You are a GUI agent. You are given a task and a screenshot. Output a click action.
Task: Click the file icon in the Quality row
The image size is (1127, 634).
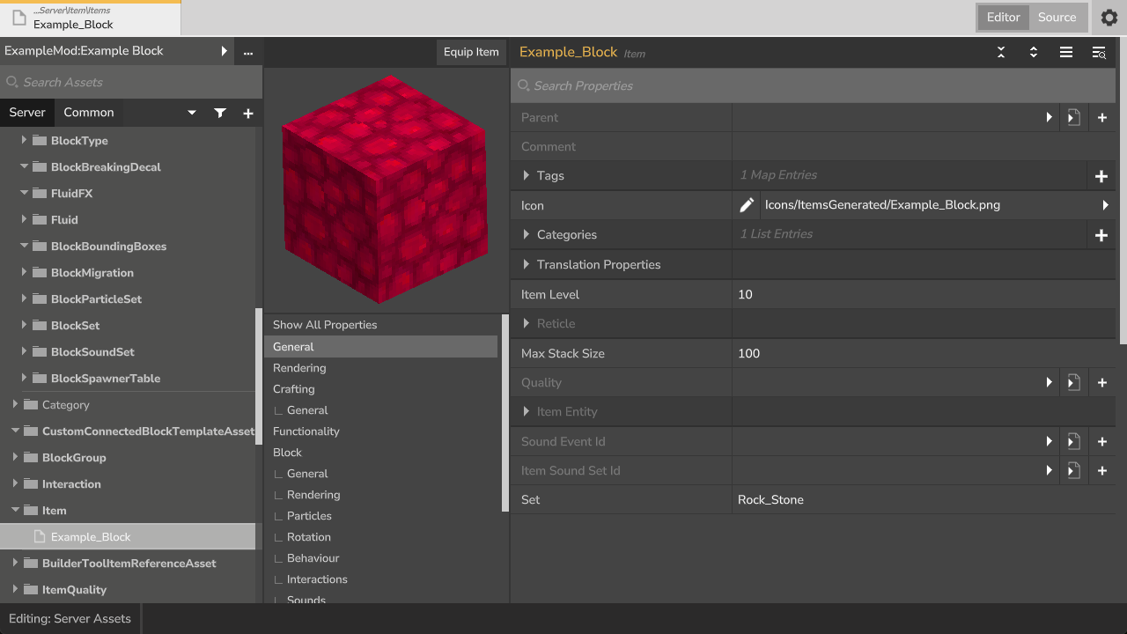(1073, 382)
